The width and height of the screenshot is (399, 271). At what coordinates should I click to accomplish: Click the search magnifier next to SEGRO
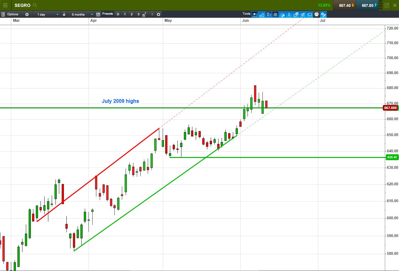35,5
